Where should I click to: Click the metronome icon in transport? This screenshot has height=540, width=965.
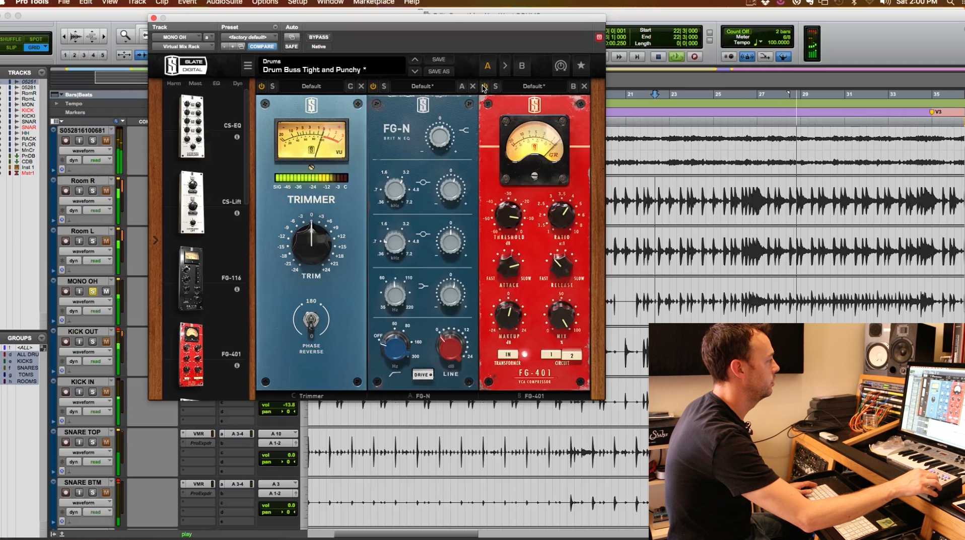coord(746,57)
